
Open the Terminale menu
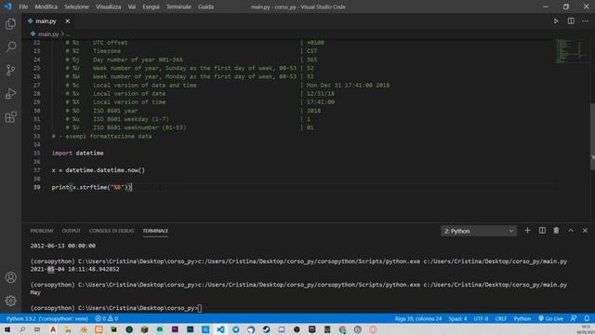pyautogui.click(x=178, y=7)
